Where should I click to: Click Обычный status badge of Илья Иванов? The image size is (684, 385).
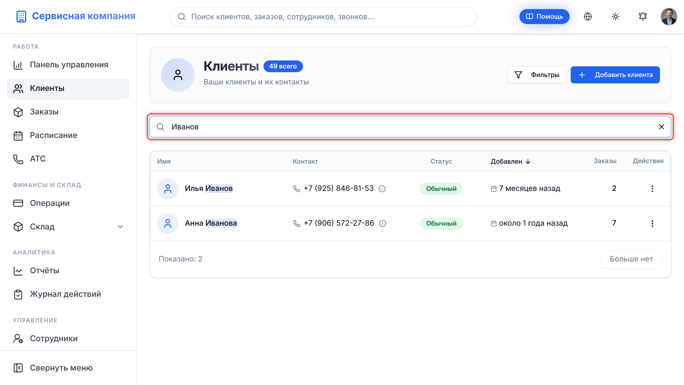click(441, 189)
